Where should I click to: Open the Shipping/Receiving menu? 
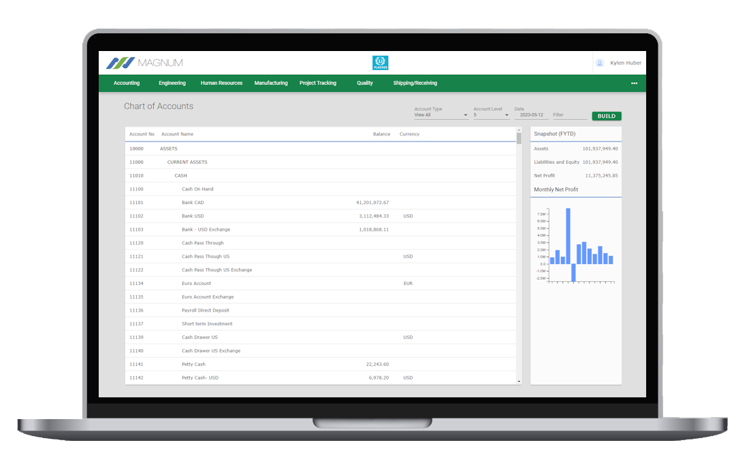tap(415, 83)
